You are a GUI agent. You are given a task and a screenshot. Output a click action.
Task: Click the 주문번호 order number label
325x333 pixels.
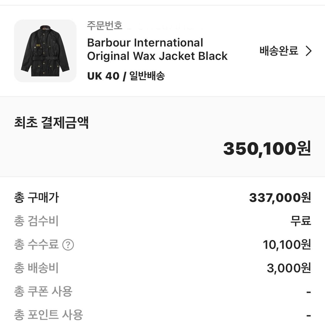[105, 25]
